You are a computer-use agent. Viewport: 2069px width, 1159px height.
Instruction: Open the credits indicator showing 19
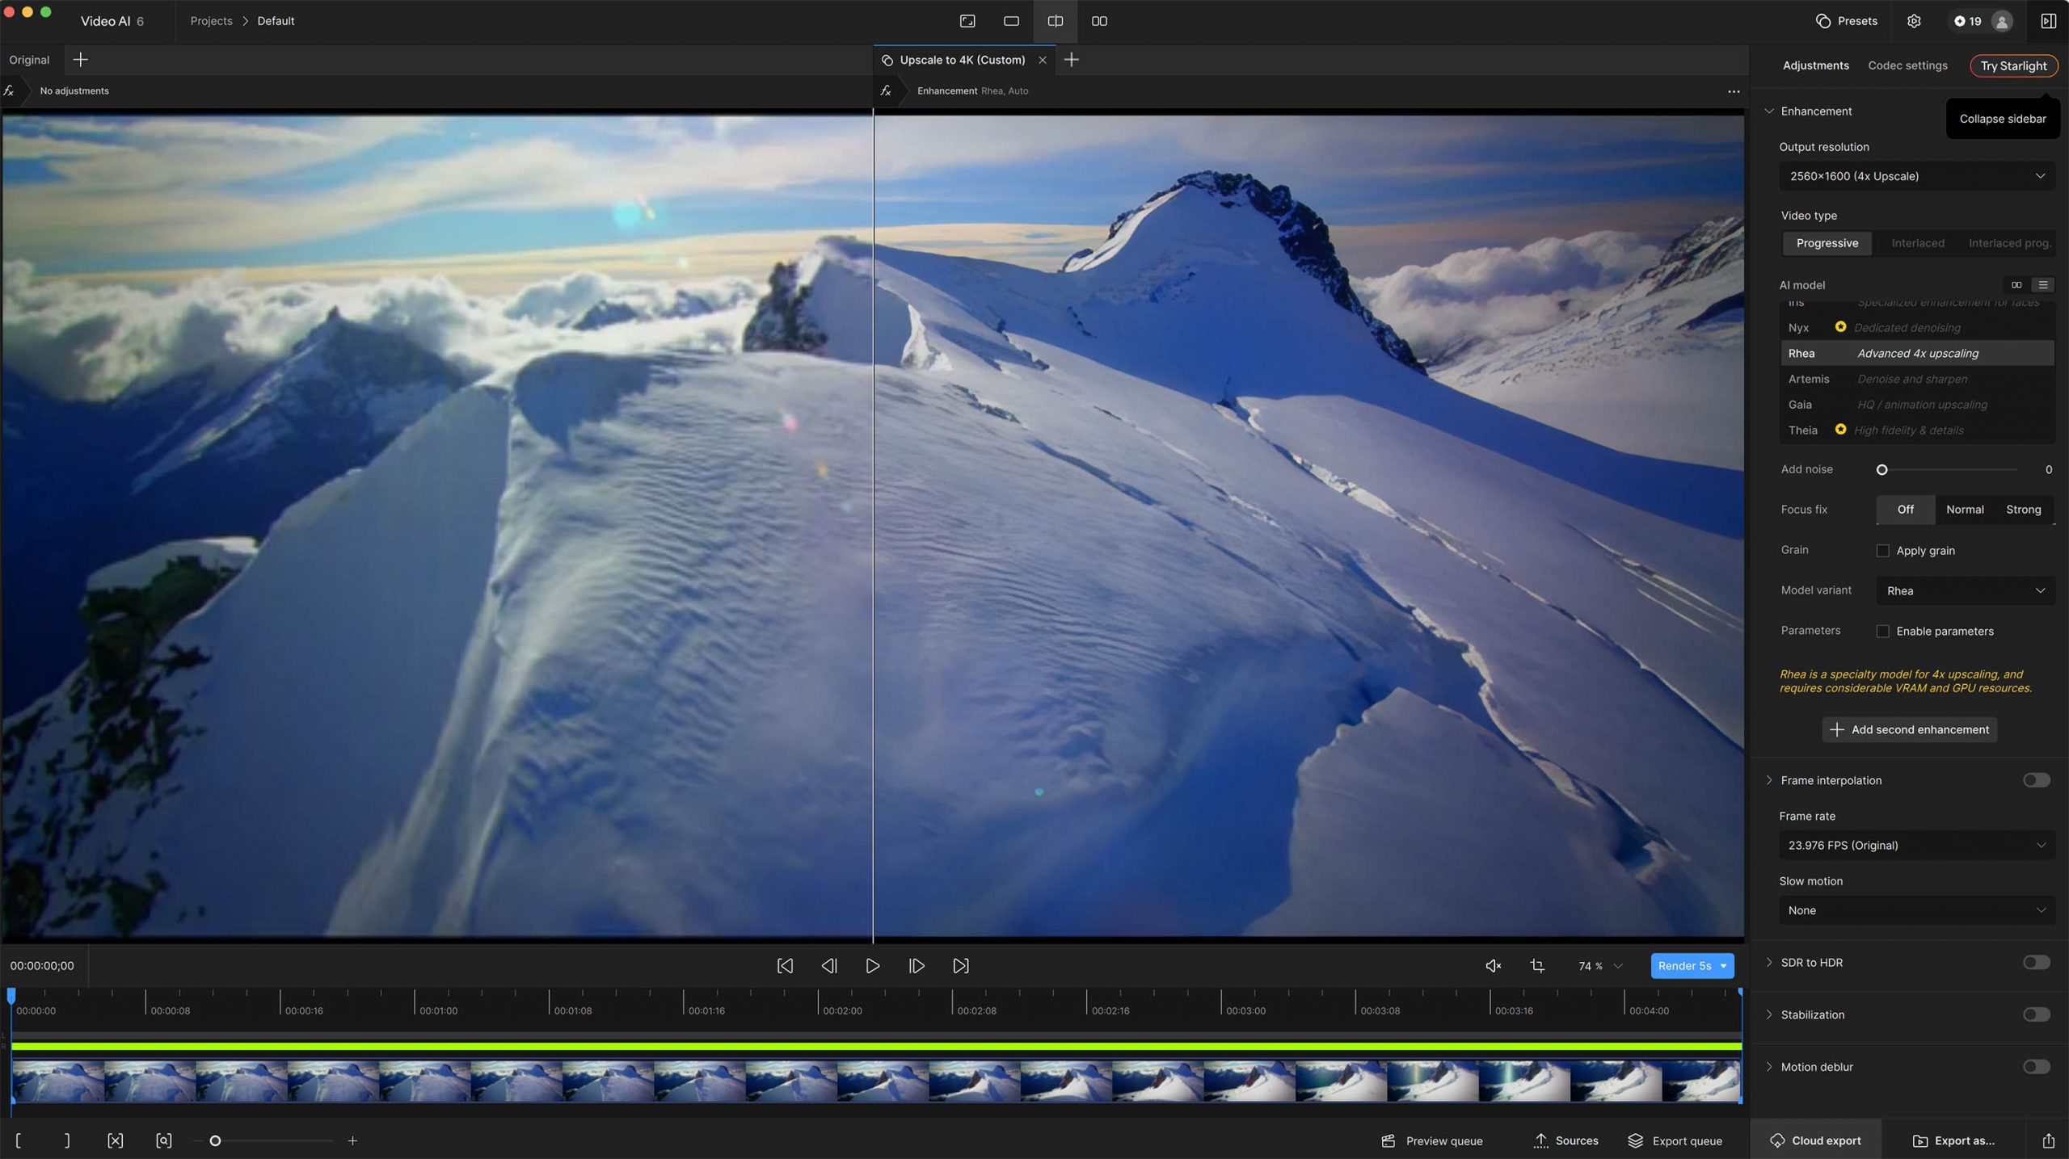click(1967, 21)
